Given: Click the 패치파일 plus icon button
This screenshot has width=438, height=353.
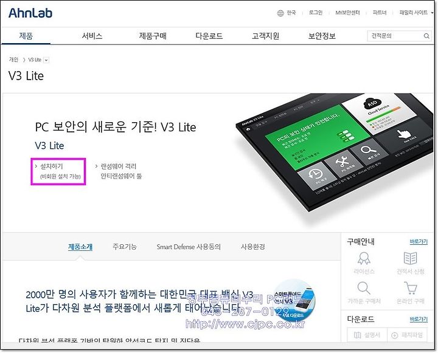Looking at the screenshot, I should (407, 335).
